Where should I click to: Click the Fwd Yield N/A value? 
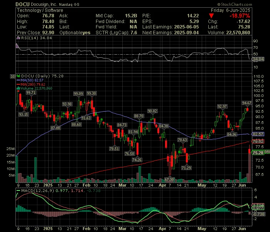click(133, 27)
